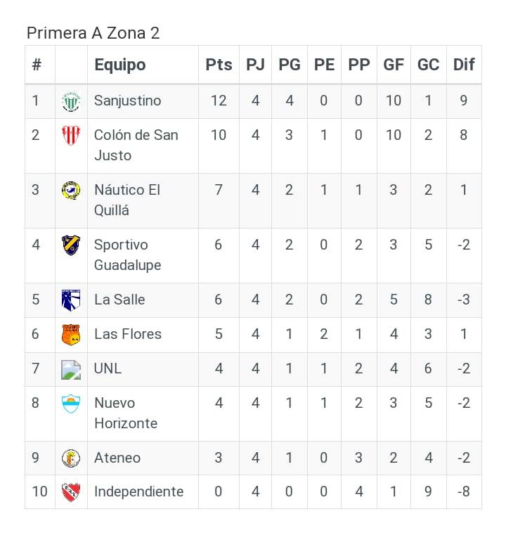Select the Independiente team name
The height and width of the screenshot is (533, 506).
(138, 492)
